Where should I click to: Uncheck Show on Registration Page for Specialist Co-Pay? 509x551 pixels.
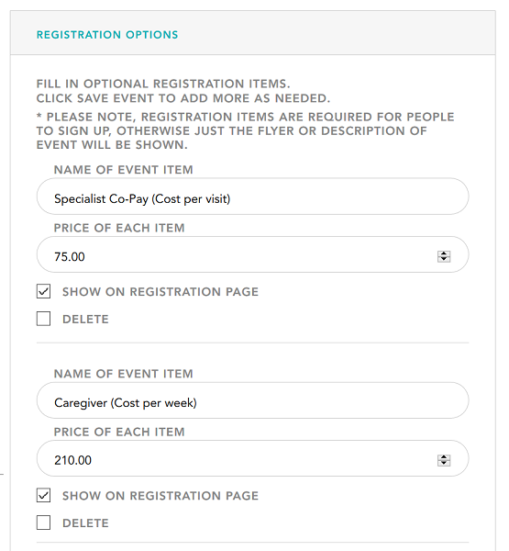click(43, 291)
